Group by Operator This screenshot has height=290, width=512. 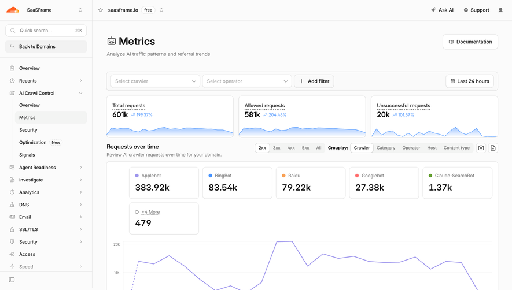(411, 148)
